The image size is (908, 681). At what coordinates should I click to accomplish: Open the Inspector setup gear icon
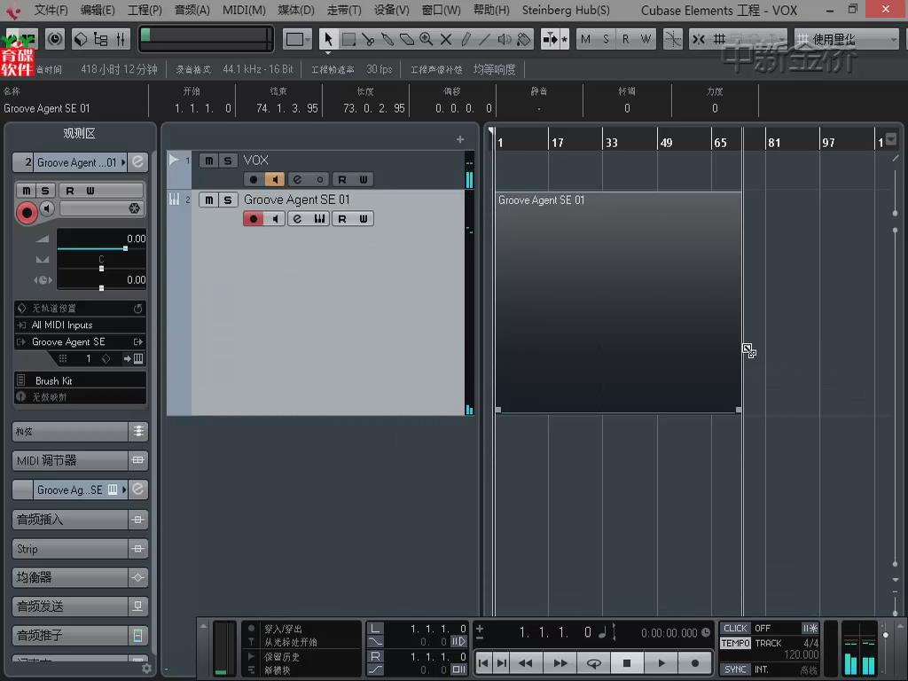pyautogui.click(x=146, y=669)
